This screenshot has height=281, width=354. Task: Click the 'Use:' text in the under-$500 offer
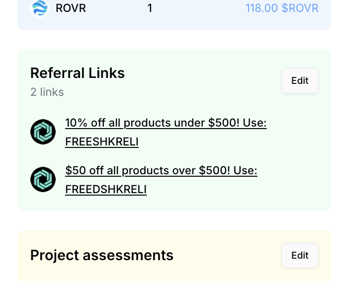pos(255,123)
